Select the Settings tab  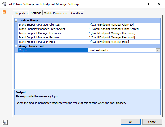(36, 13)
